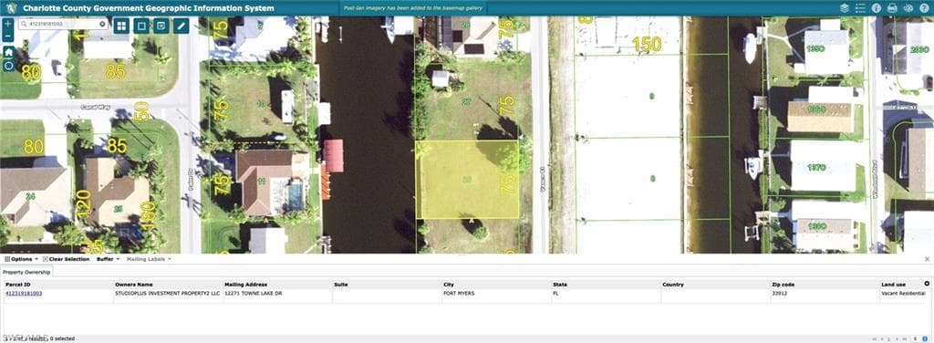Image resolution: width=934 pixels, height=343 pixels.
Task: Expand the Options dropdown
Action: [x=22, y=259]
